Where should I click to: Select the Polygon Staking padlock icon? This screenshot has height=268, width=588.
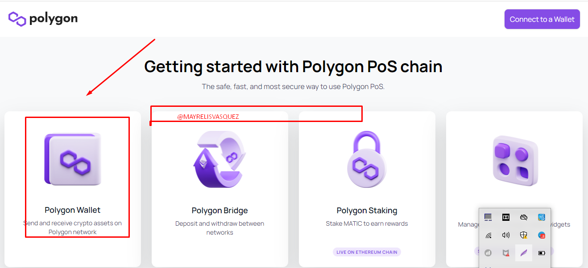[367, 159]
